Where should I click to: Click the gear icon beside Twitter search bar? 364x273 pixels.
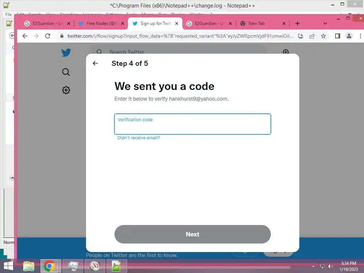click(286, 52)
